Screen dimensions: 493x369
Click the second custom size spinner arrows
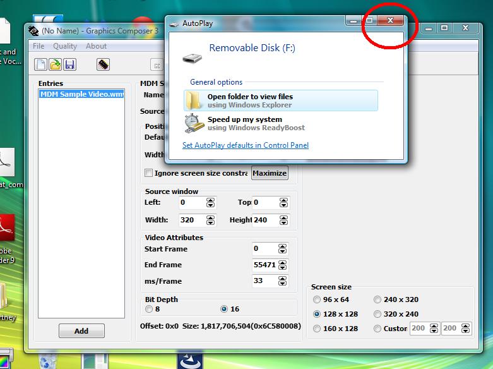click(465, 329)
